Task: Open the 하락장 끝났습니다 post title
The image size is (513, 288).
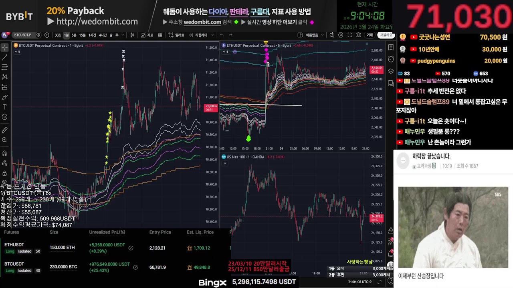Action: tap(432, 156)
